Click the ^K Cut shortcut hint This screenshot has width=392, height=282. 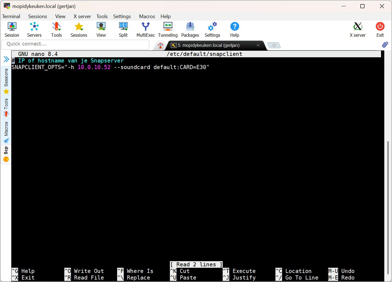[180, 271]
